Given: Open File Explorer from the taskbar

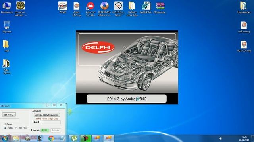Looking at the screenshot, I should coord(16,138).
